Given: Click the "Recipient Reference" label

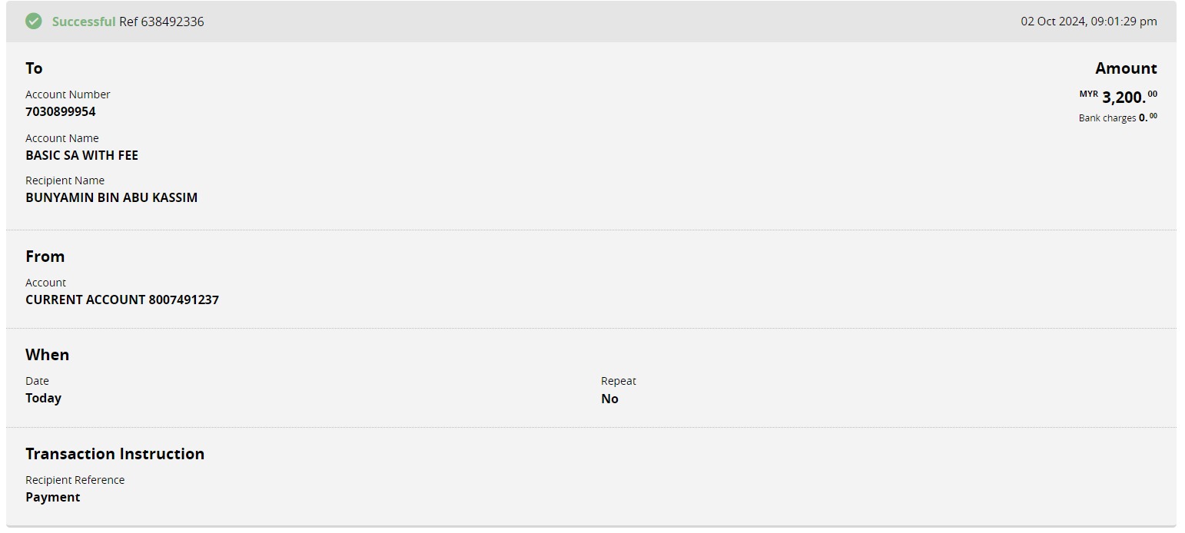Looking at the screenshot, I should click(x=75, y=480).
